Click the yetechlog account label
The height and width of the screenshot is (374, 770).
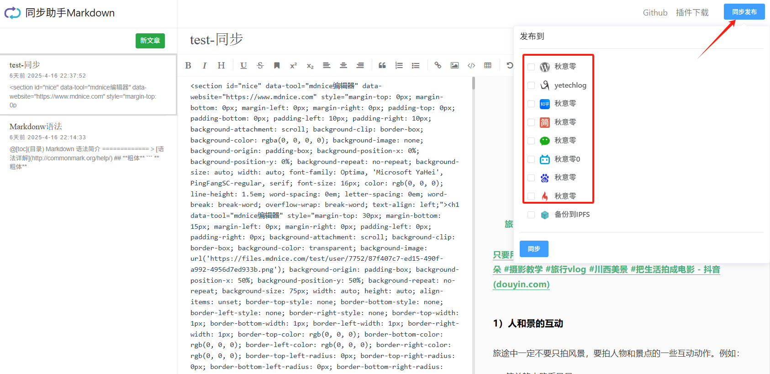pyautogui.click(x=570, y=85)
